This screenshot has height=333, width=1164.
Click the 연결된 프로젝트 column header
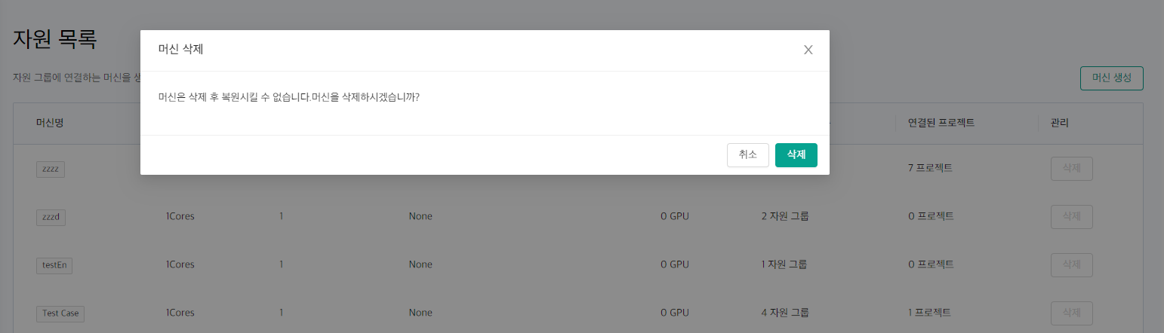pos(941,122)
